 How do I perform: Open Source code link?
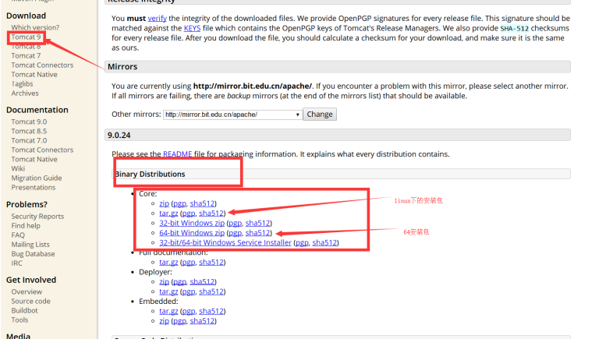click(30, 302)
